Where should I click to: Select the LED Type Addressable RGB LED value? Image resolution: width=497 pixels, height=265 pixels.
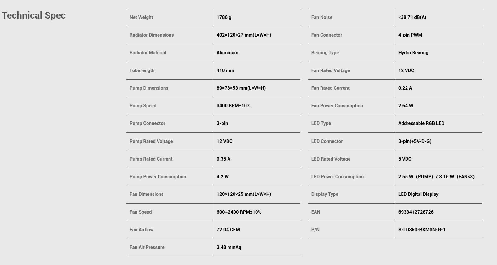point(421,123)
